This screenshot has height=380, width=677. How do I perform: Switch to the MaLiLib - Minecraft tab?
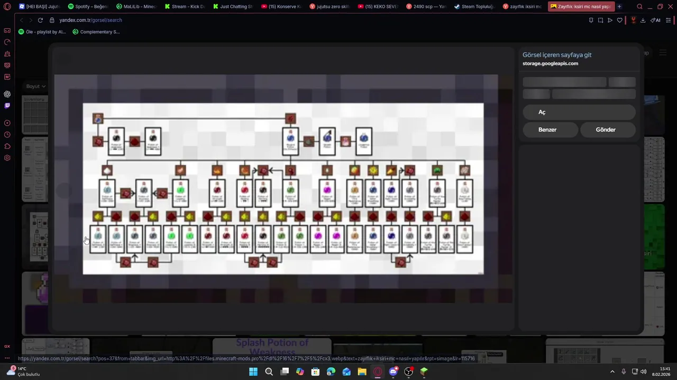(x=136, y=6)
